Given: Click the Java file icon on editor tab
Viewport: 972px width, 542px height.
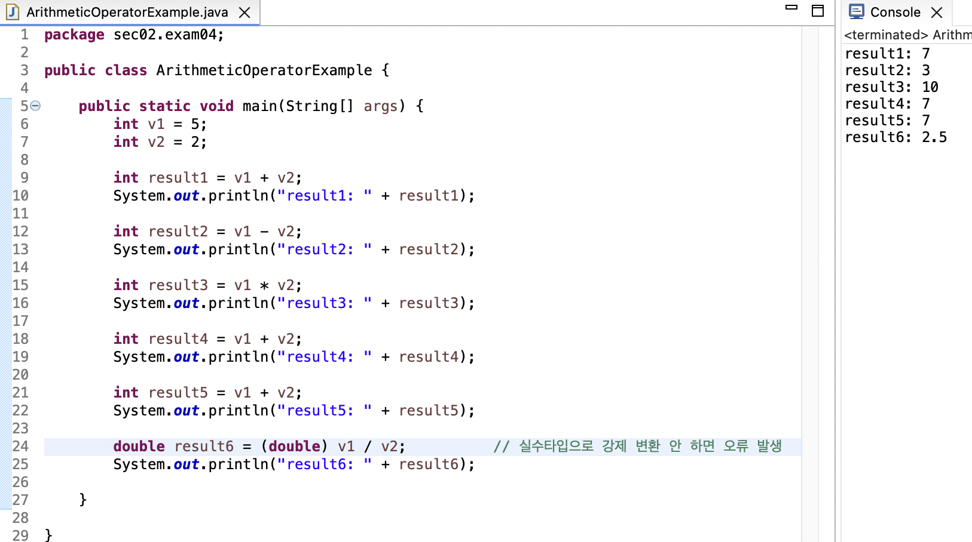Looking at the screenshot, I should tap(13, 12).
